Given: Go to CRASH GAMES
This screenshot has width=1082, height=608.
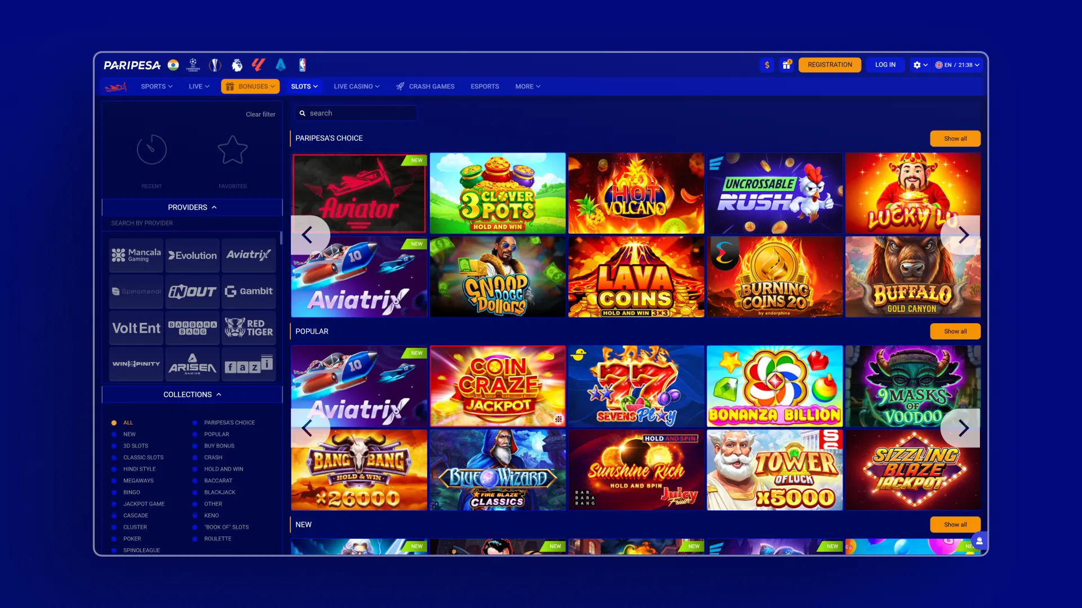Looking at the screenshot, I should (425, 87).
